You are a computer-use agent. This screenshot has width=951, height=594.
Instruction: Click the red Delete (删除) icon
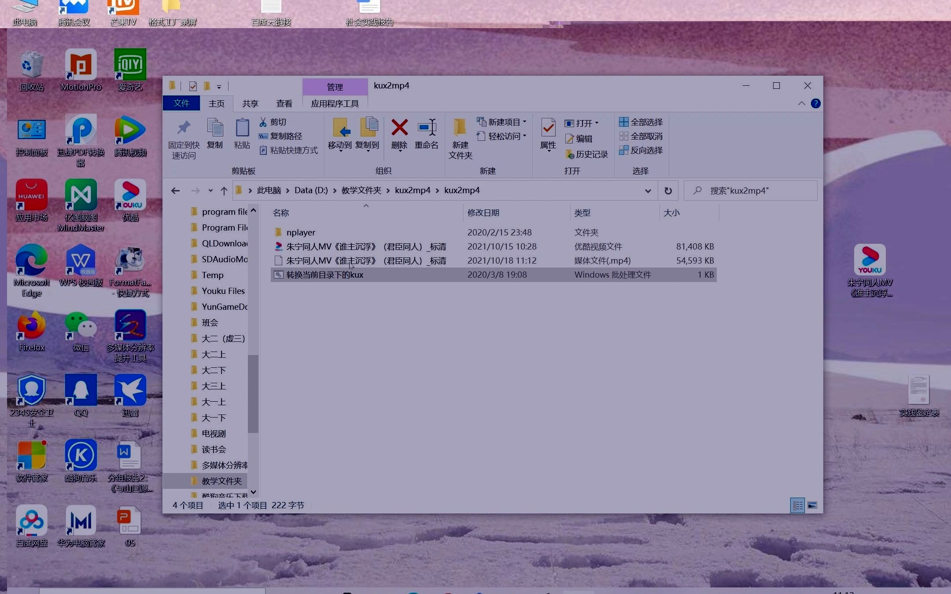(x=399, y=127)
